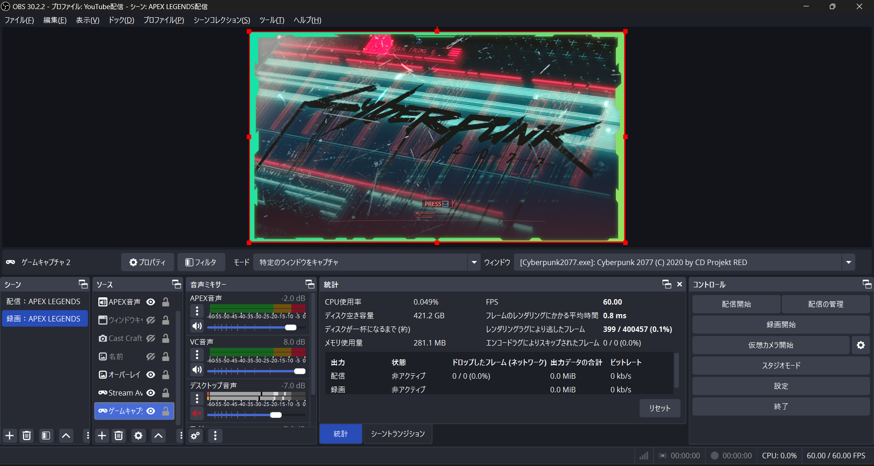
Task: Switch to シーントランジション tab
Action: pyautogui.click(x=398, y=434)
